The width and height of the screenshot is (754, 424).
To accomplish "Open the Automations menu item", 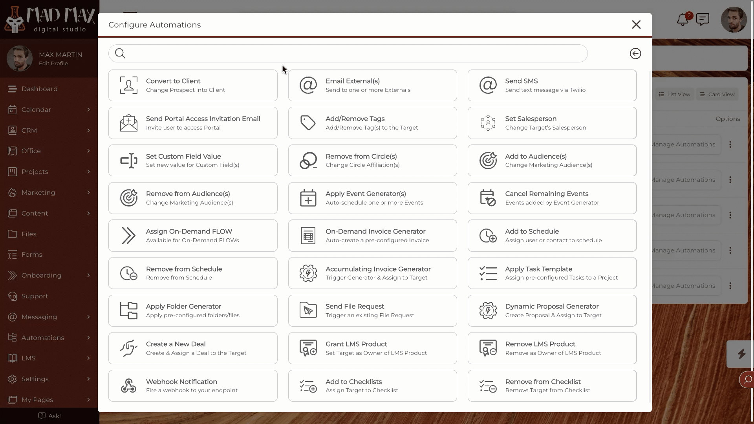I will click(x=49, y=337).
